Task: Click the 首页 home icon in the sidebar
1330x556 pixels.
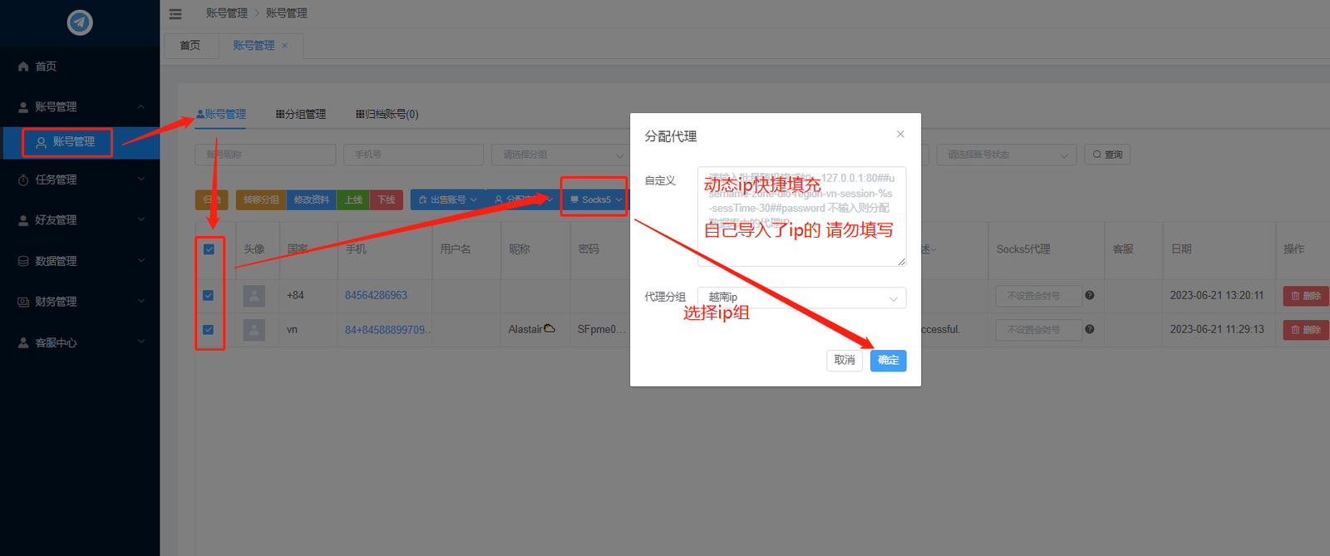Action: (x=23, y=66)
